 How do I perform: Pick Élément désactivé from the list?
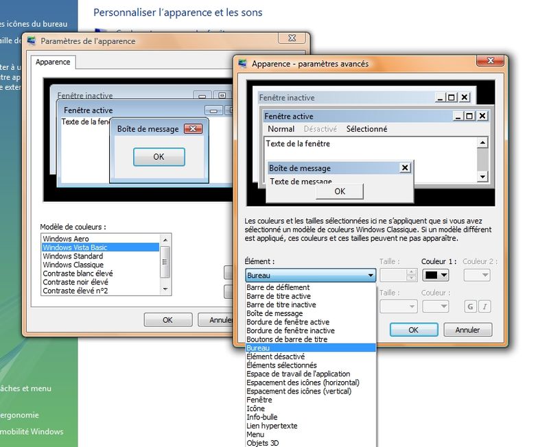pyautogui.click(x=311, y=357)
